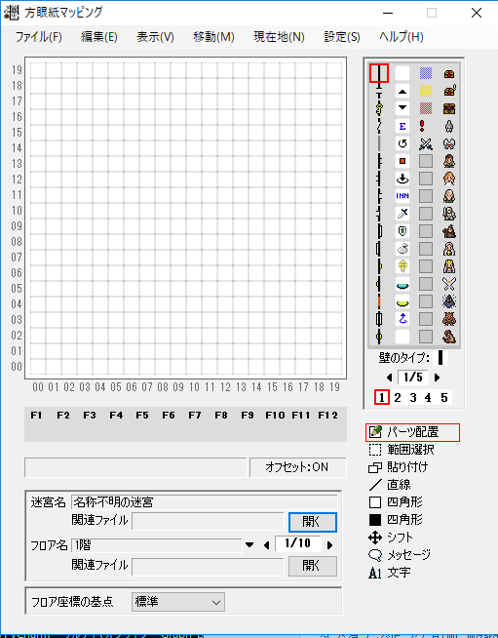
Task: Switch to 貼り付け paste mode
Action: (x=399, y=467)
